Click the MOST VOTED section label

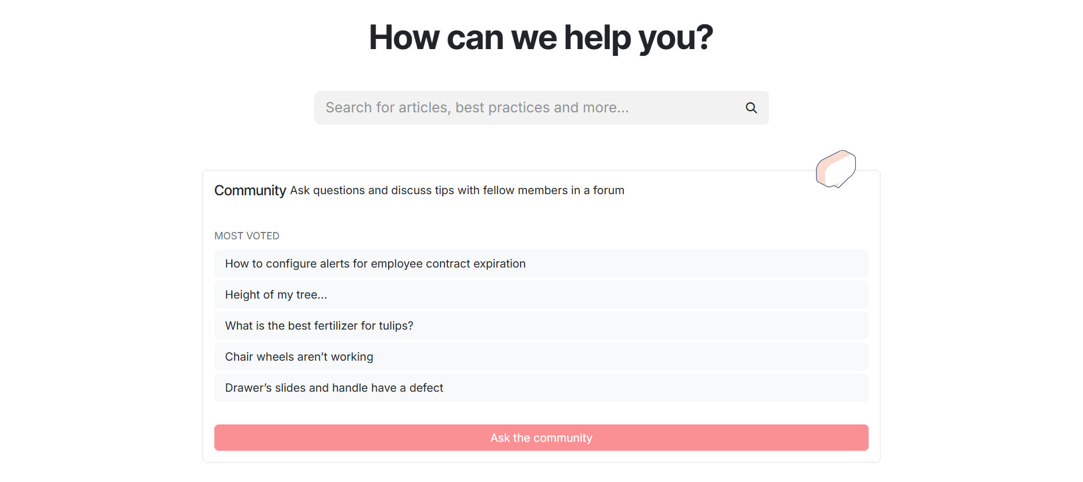(246, 236)
